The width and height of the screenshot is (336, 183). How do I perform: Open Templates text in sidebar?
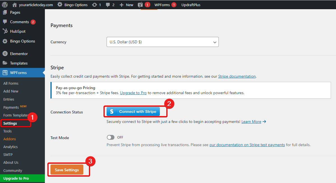coord(19,63)
